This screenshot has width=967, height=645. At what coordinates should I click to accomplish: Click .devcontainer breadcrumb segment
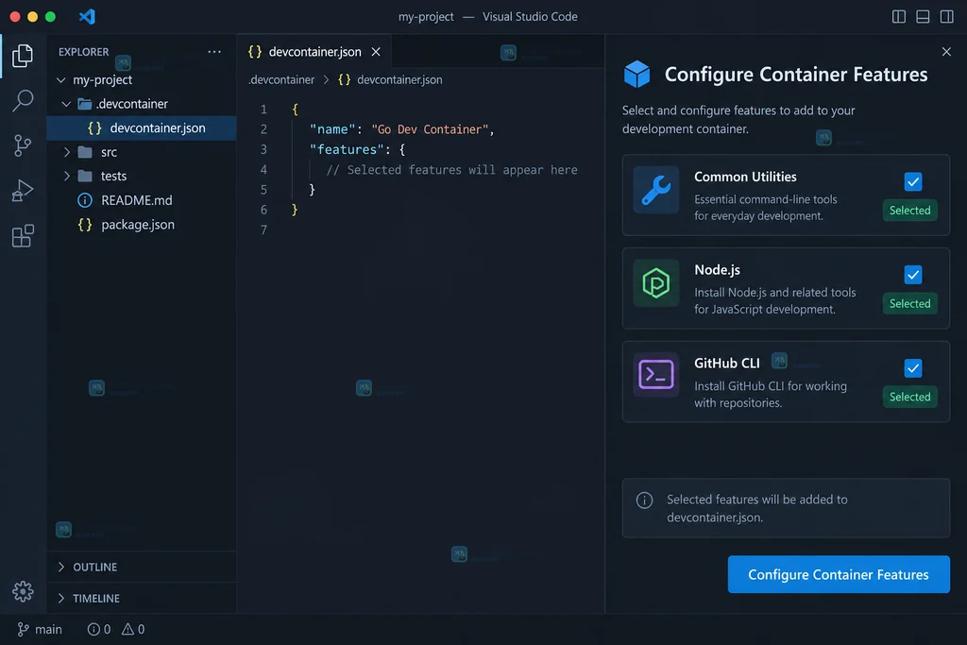[281, 79]
